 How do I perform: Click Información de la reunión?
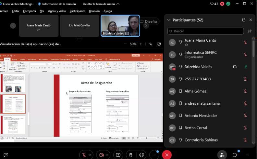pyautogui.click(x=57, y=4)
